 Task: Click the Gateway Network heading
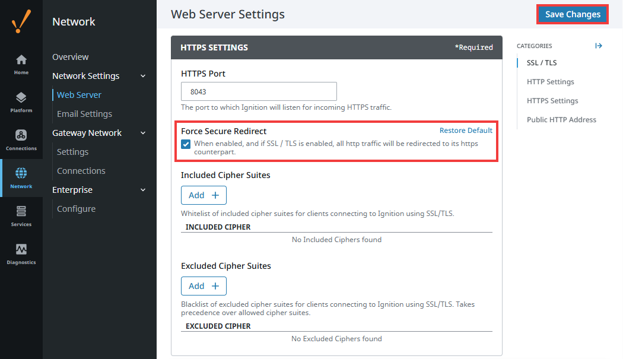[x=87, y=133]
